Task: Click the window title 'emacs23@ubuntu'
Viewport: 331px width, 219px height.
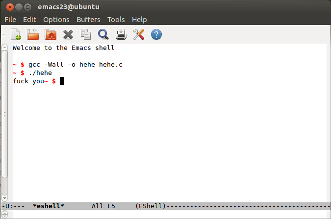Action: pyautogui.click(x=68, y=7)
